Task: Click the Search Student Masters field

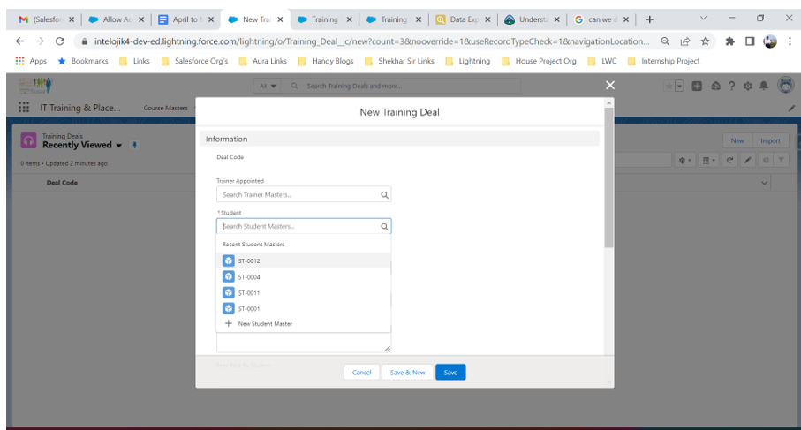Action: tap(298, 227)
